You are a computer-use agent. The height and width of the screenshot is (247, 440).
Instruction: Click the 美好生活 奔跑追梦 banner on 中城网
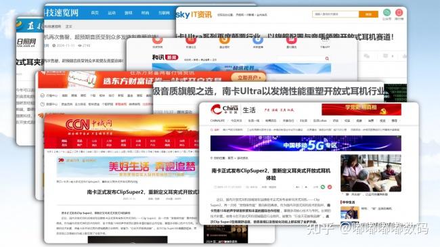(x=128, y=168)
